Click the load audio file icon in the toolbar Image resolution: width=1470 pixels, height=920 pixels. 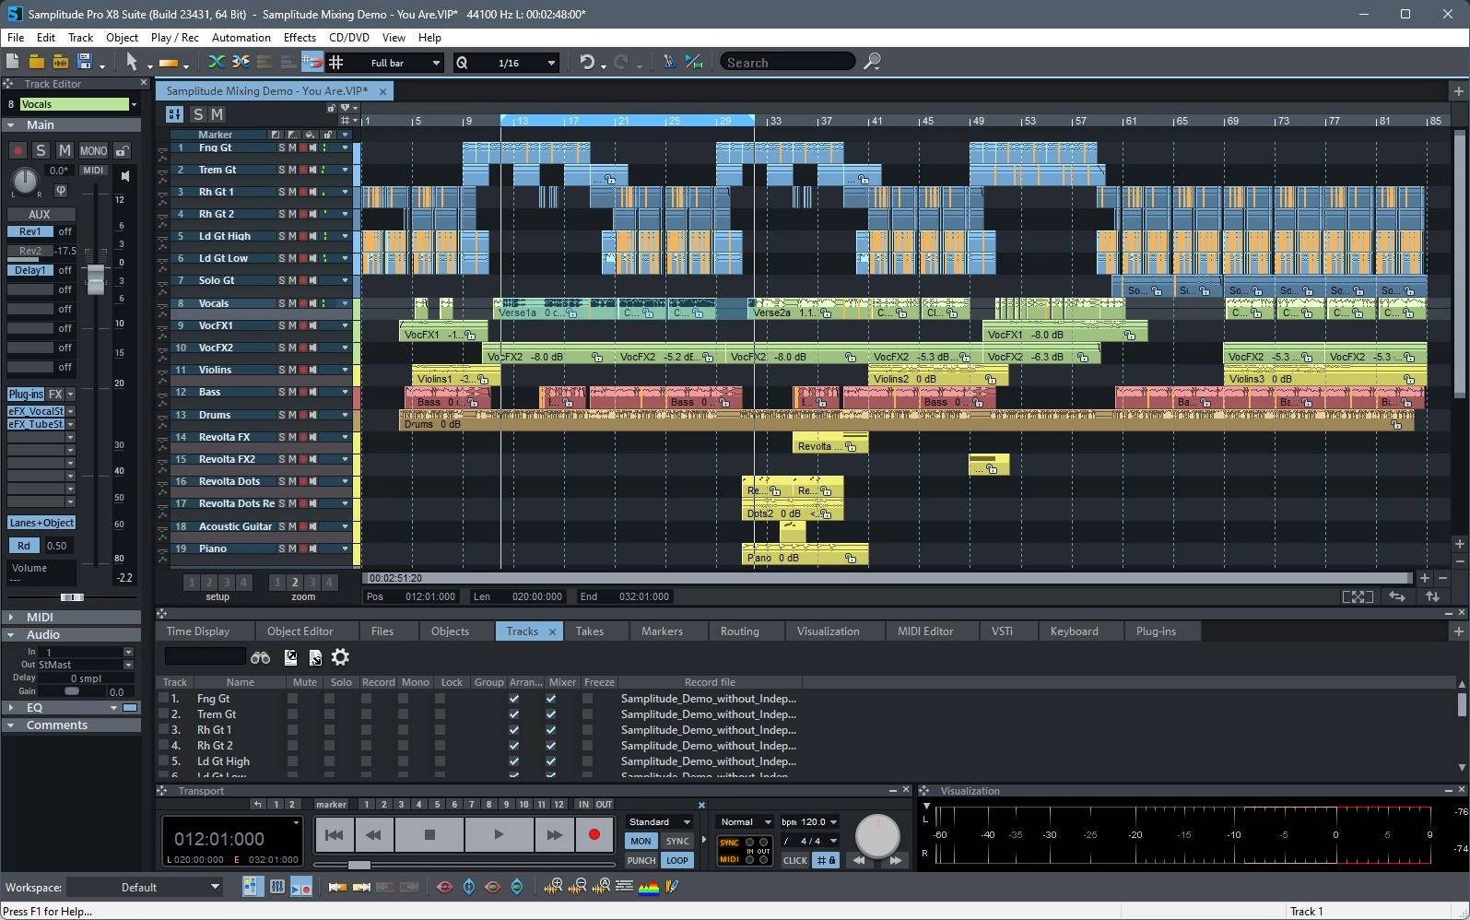point(60,62)
